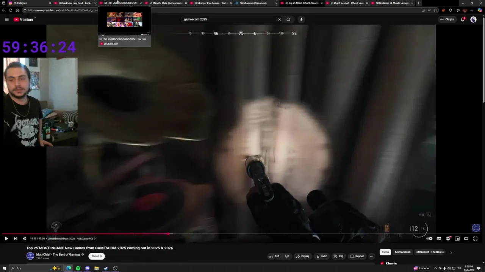Open YouTube notifications bell

[x=463, y=19]
